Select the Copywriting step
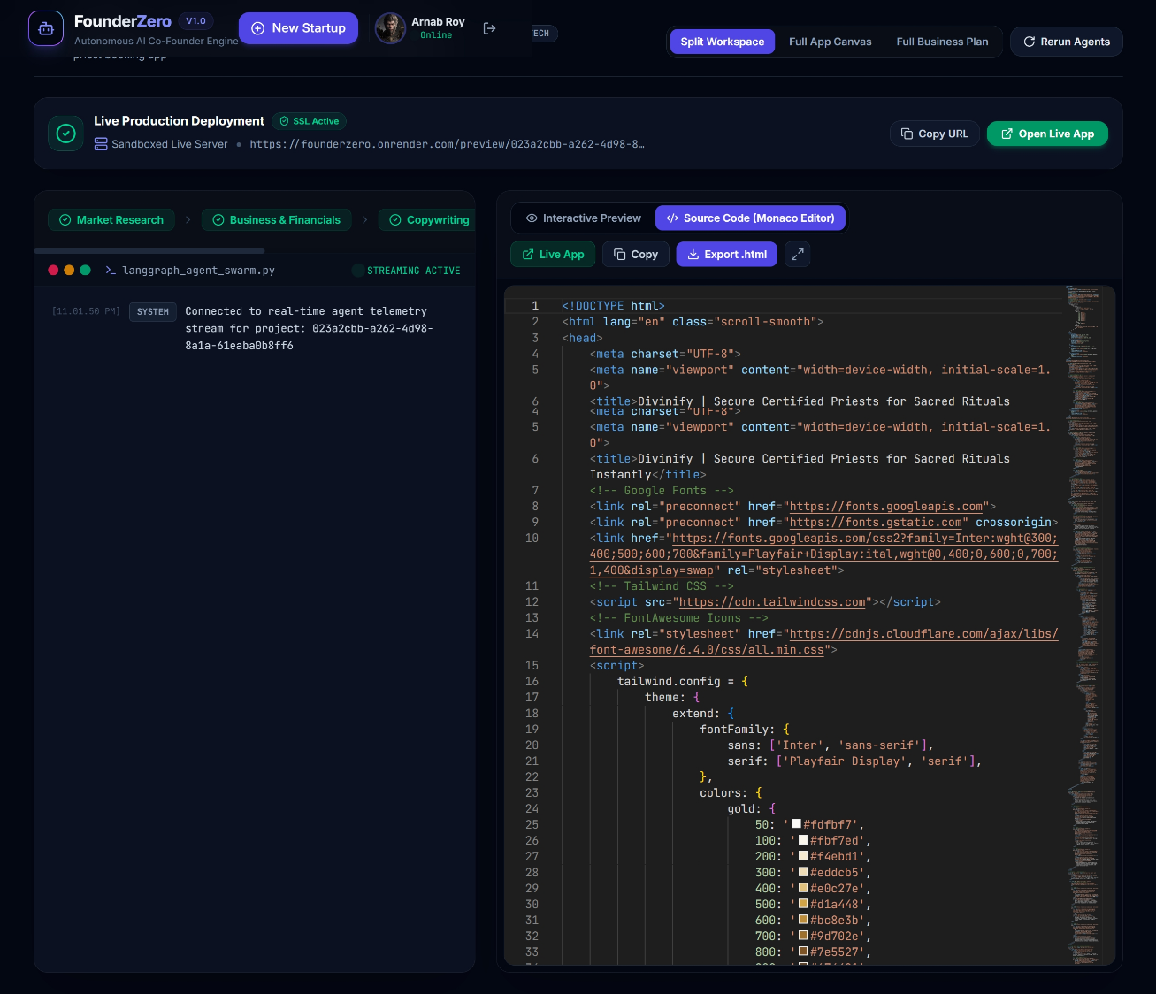1156x994 pixels. point(430,220)
